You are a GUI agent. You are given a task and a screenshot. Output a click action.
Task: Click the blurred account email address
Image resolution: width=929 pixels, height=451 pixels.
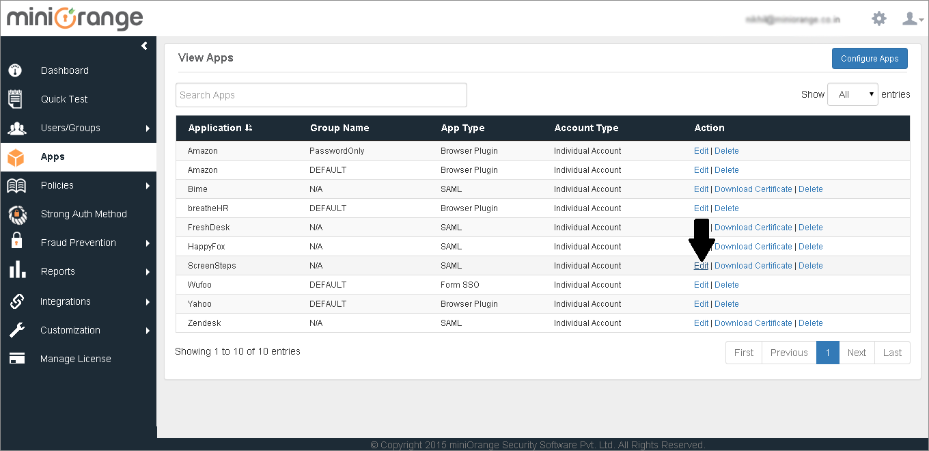(x=793, y=20)
